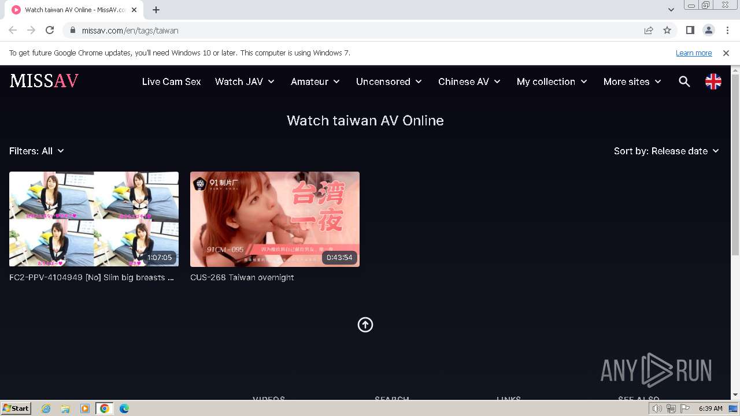
Task: Dismiss the Chrome update notice
Action: 726,53
